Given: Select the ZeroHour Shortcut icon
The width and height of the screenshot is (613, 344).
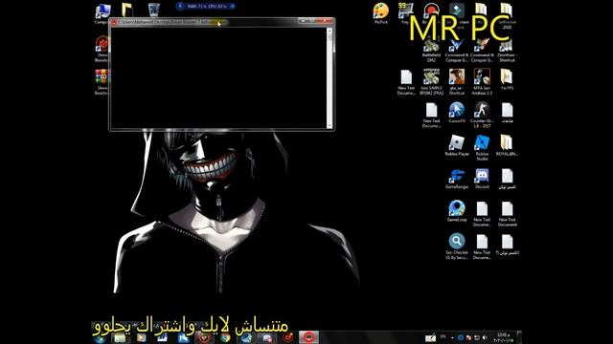Looking at the screenshot, I should click(507, 51).
